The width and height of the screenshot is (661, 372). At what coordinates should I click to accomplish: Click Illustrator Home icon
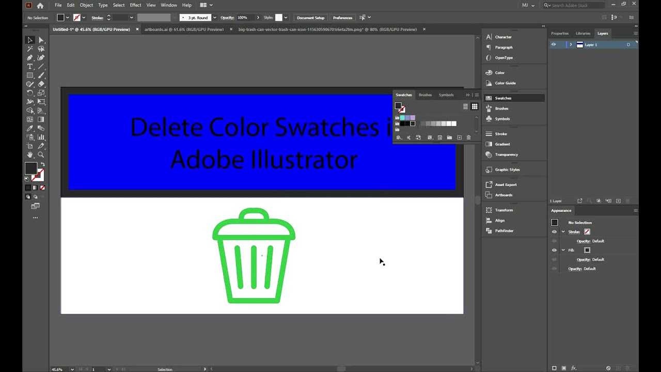40,5
